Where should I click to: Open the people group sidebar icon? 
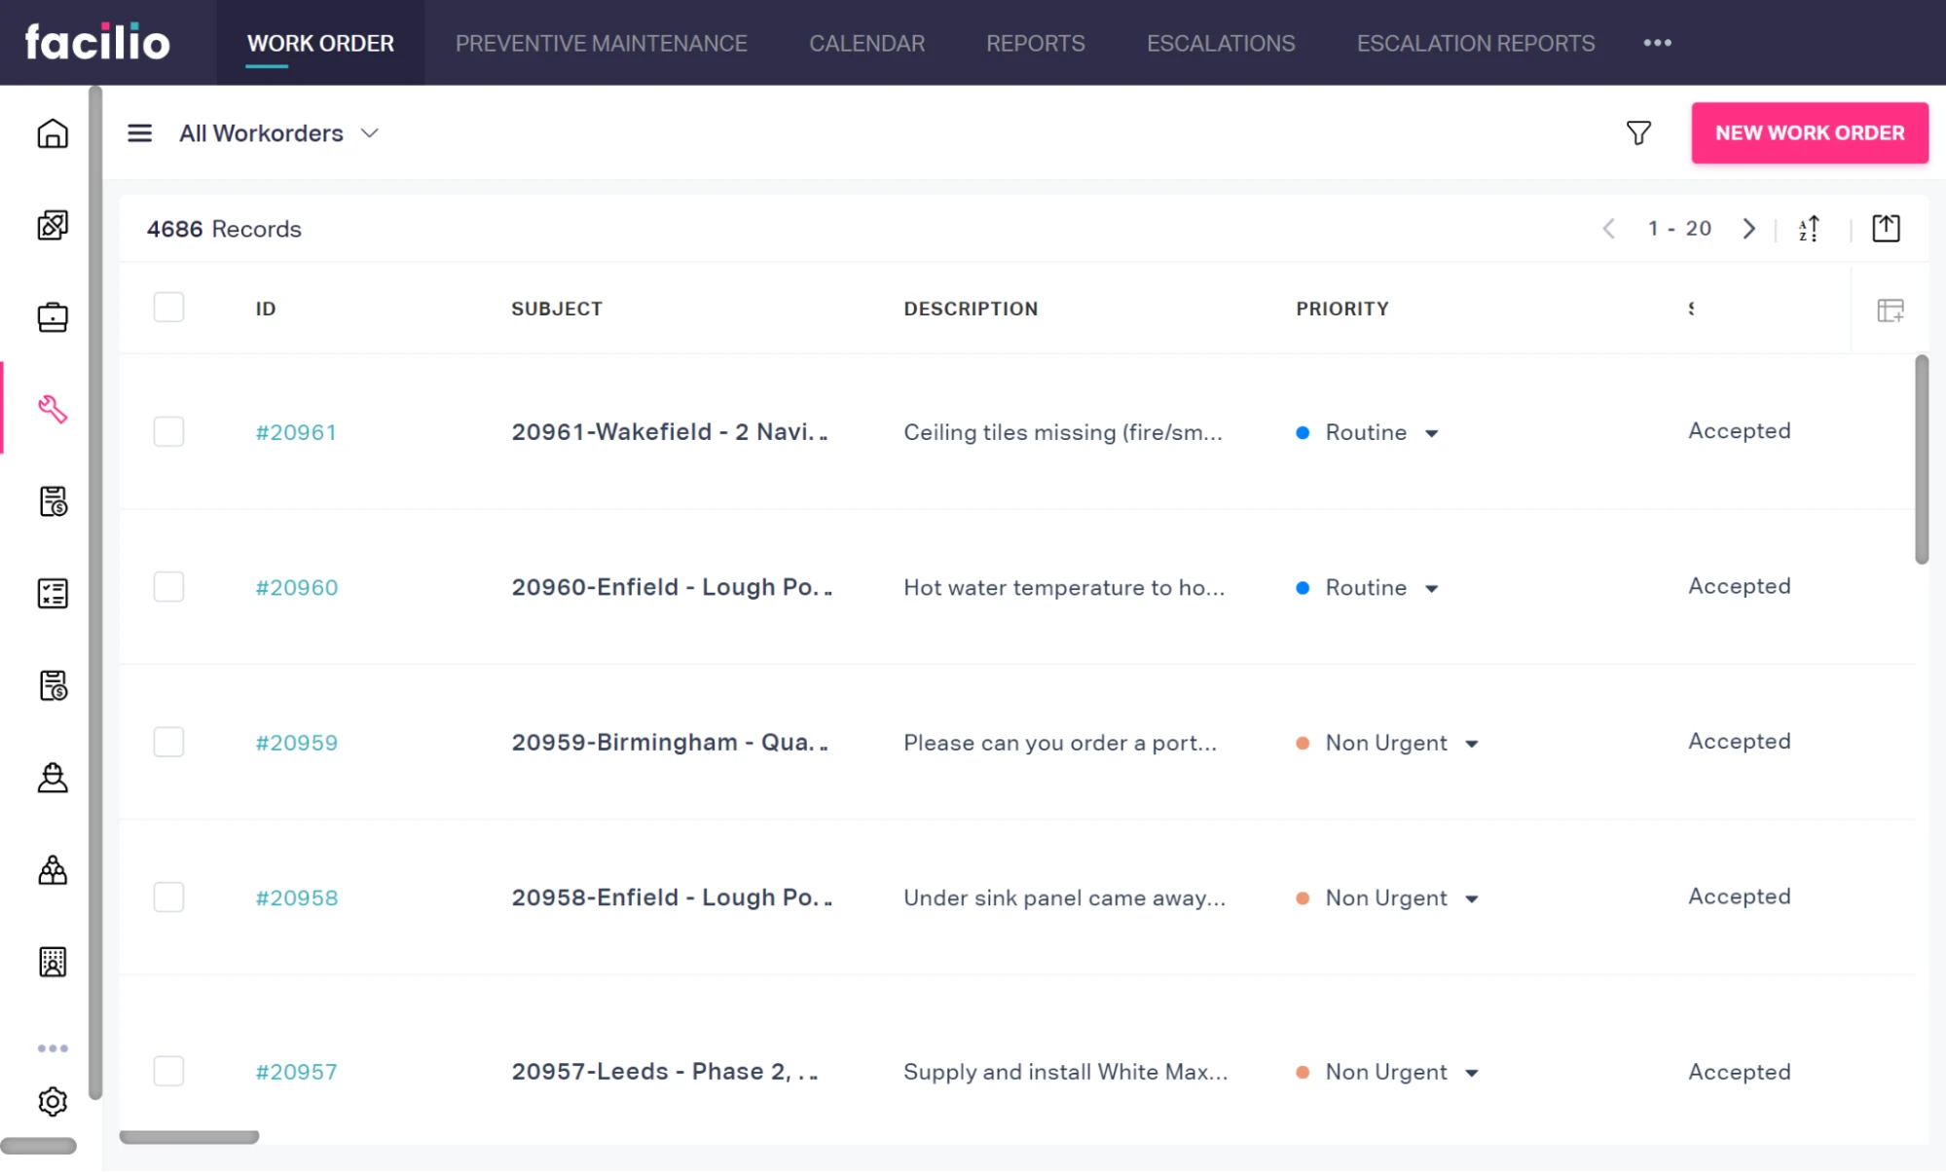pyautogui.click(x=53, y=870)
